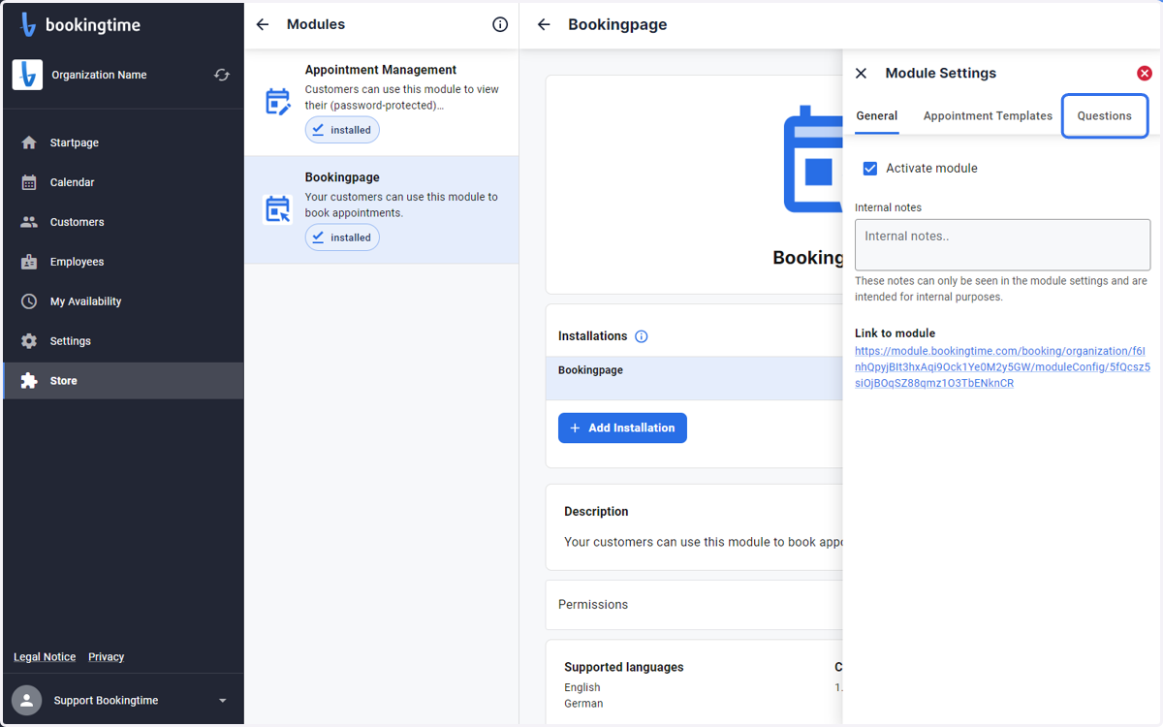
Task: Click the Appointment Management module icon
Action: point(278,102)
